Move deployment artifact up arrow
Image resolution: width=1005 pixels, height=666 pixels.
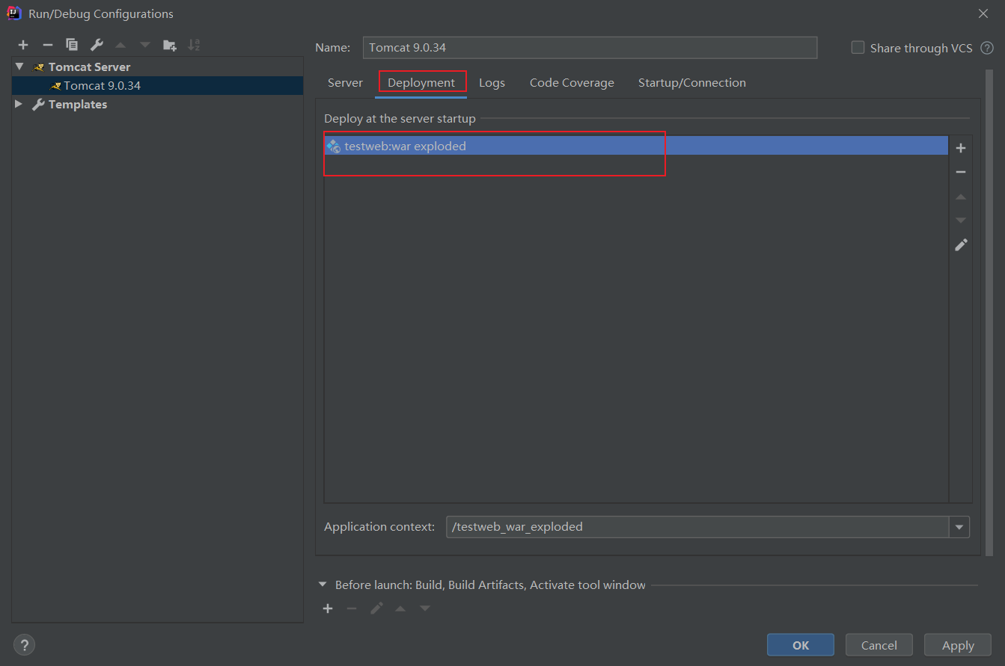961,197
